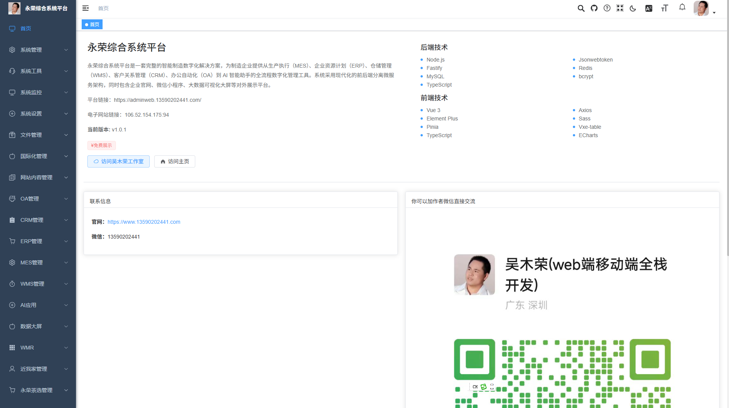Expand CRM管理 submenu chevron
This screenshot has width=729, height=408.
pos(66,220)
